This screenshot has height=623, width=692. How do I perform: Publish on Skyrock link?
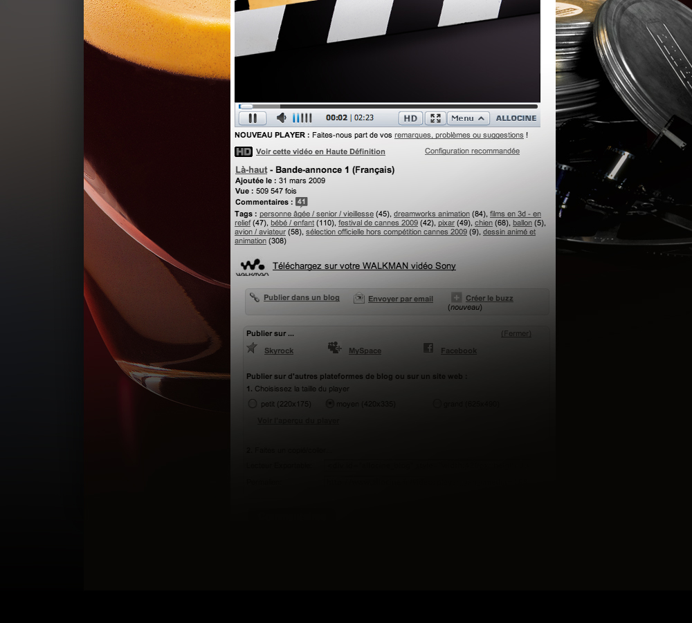coord(279,351)
